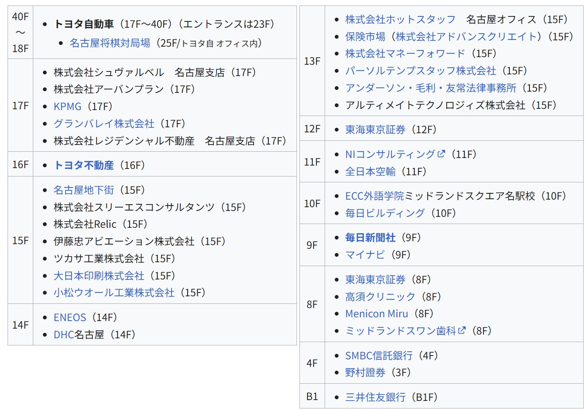Click the 12F floor cell
Image resolution: width=585 pixels, height=411 pixels.
(x=312, y=129)
